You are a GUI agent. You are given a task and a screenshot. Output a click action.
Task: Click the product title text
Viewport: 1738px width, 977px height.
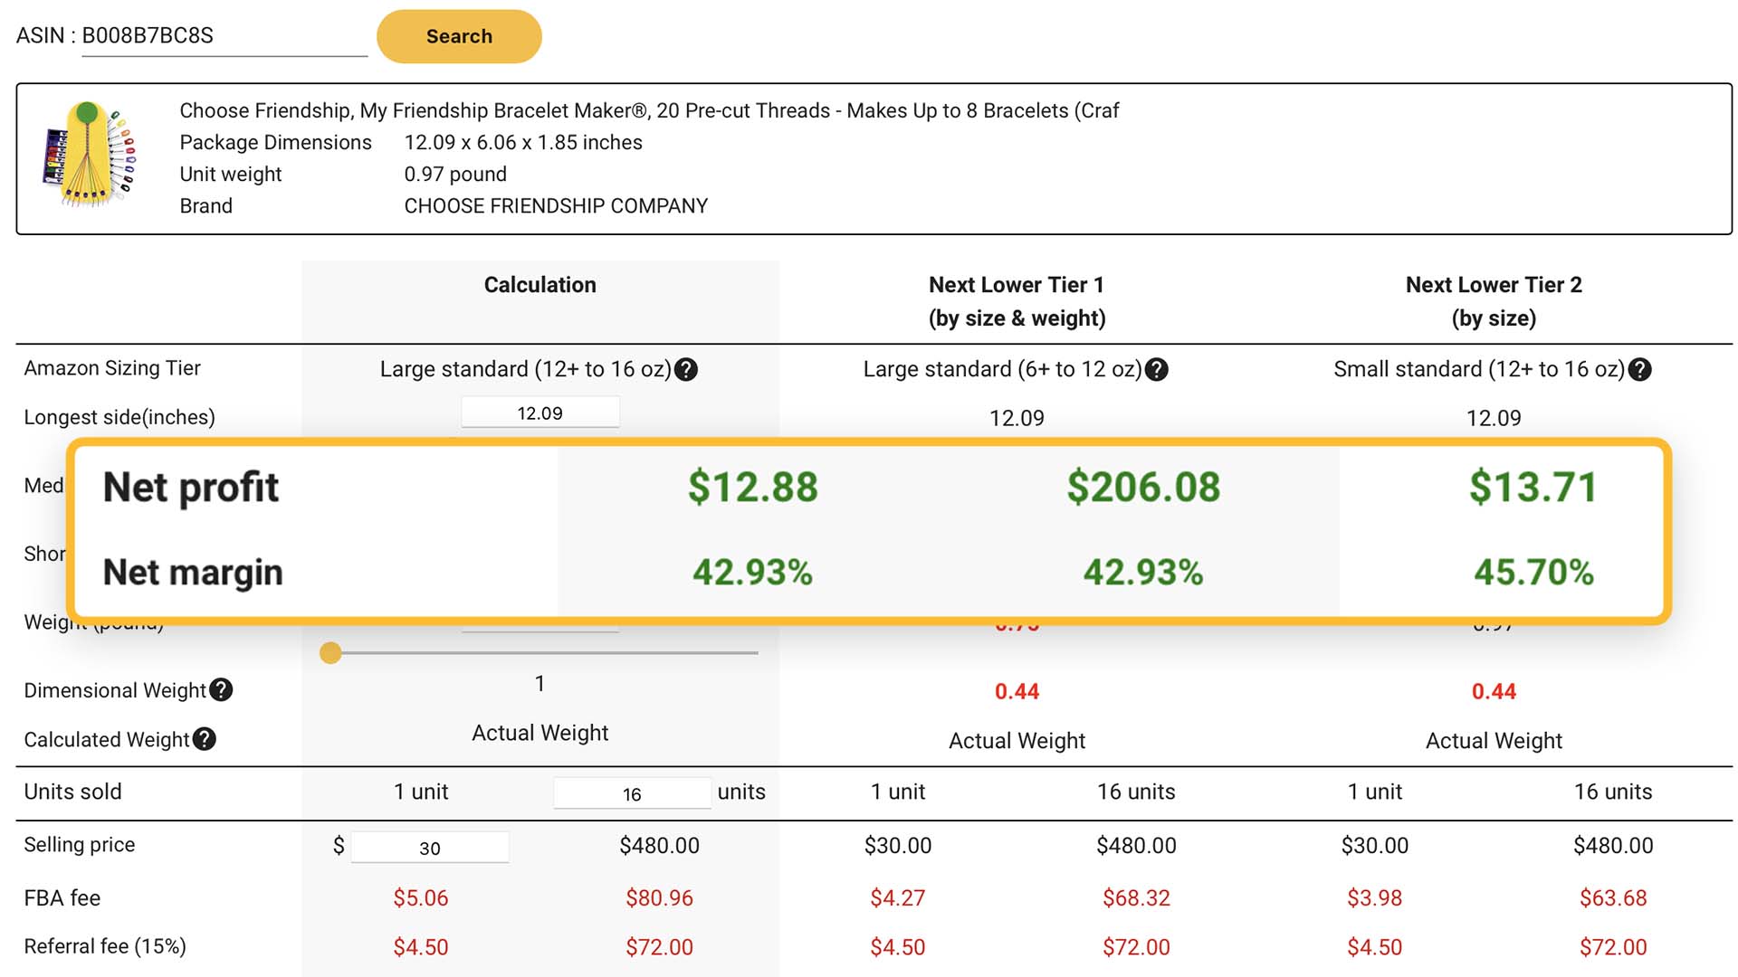tap(649, 110)
